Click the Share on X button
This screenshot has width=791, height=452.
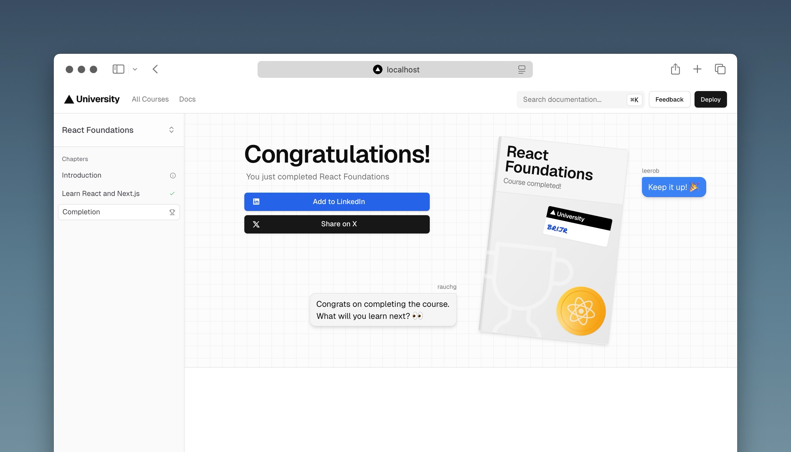(x=337, y=224)
